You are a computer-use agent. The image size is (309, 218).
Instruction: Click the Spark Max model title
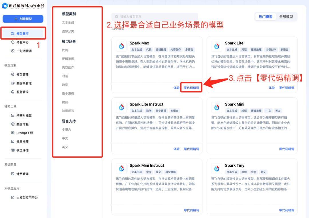[139, 43]
